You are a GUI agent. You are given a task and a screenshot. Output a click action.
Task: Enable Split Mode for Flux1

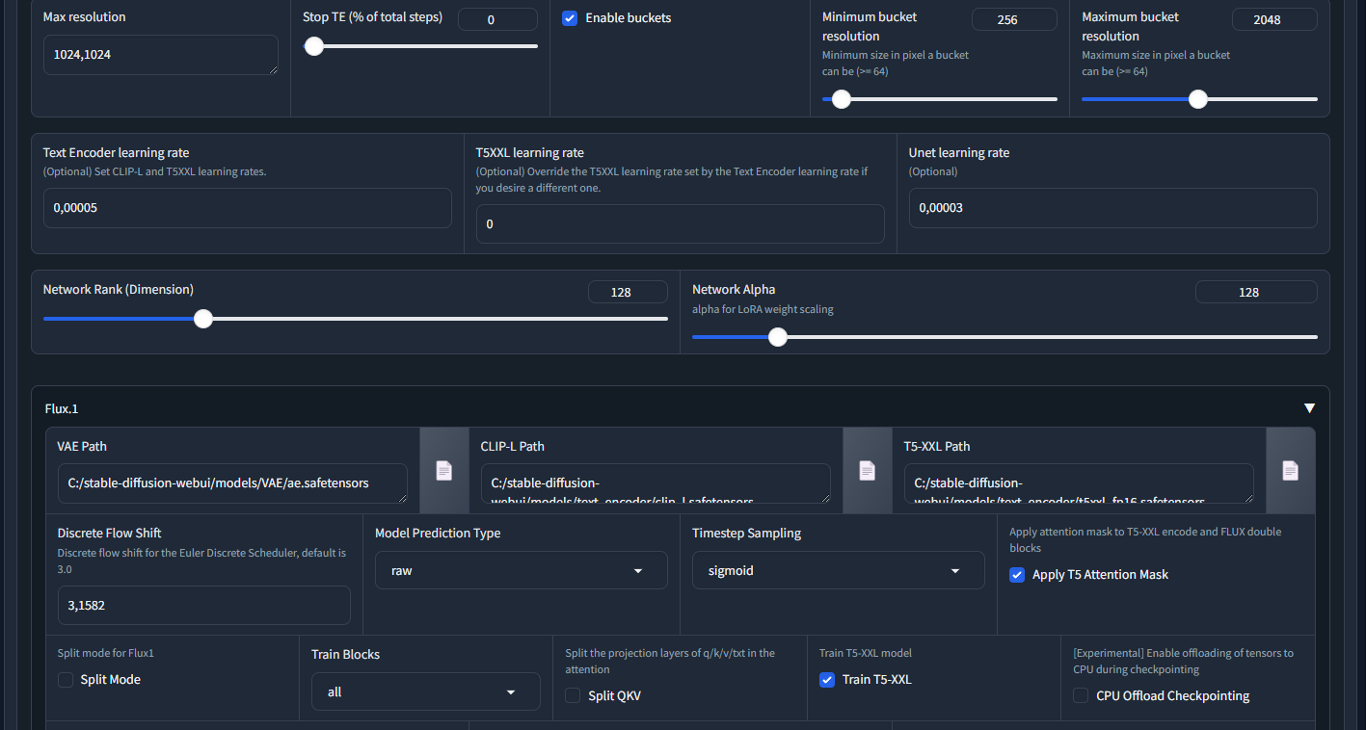point(66,680)
